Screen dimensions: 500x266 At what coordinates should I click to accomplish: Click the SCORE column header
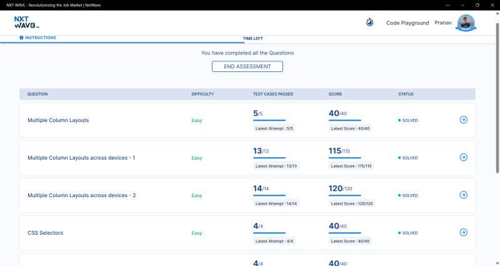pyautogui.click(x=335, y=95)
